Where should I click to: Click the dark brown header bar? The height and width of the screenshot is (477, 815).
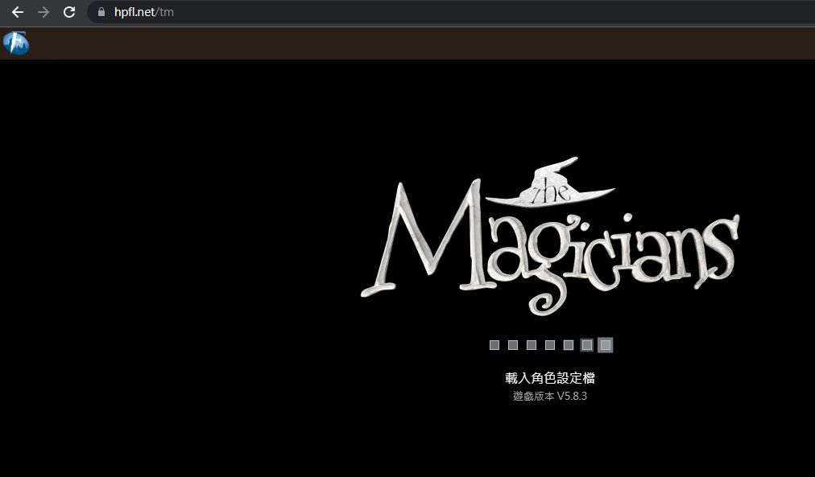[x=403, y=43]
